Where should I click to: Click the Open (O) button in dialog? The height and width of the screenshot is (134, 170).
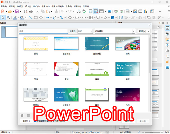pos(143,121)
